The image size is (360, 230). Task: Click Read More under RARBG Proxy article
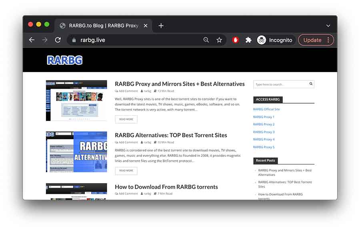click(x=126, y=119)
